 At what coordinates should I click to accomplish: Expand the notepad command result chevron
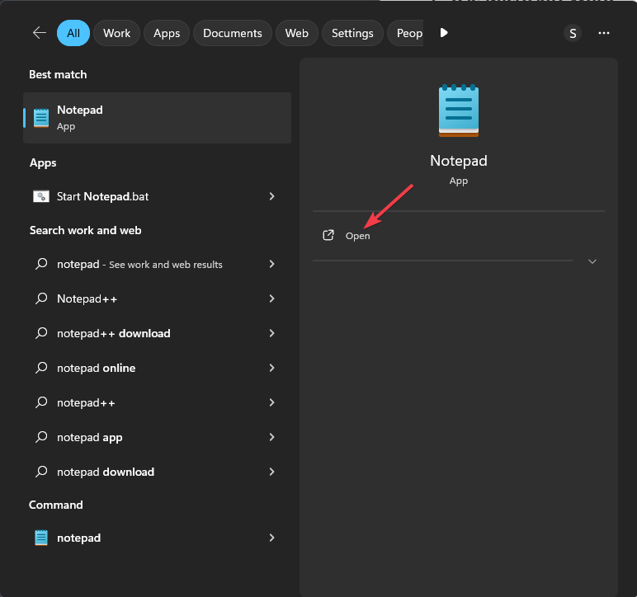272,538
